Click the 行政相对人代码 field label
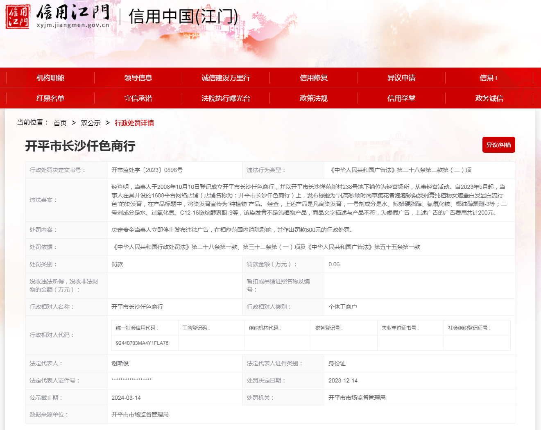The width and height of the screenshot is (541, 430). [52, 335]
